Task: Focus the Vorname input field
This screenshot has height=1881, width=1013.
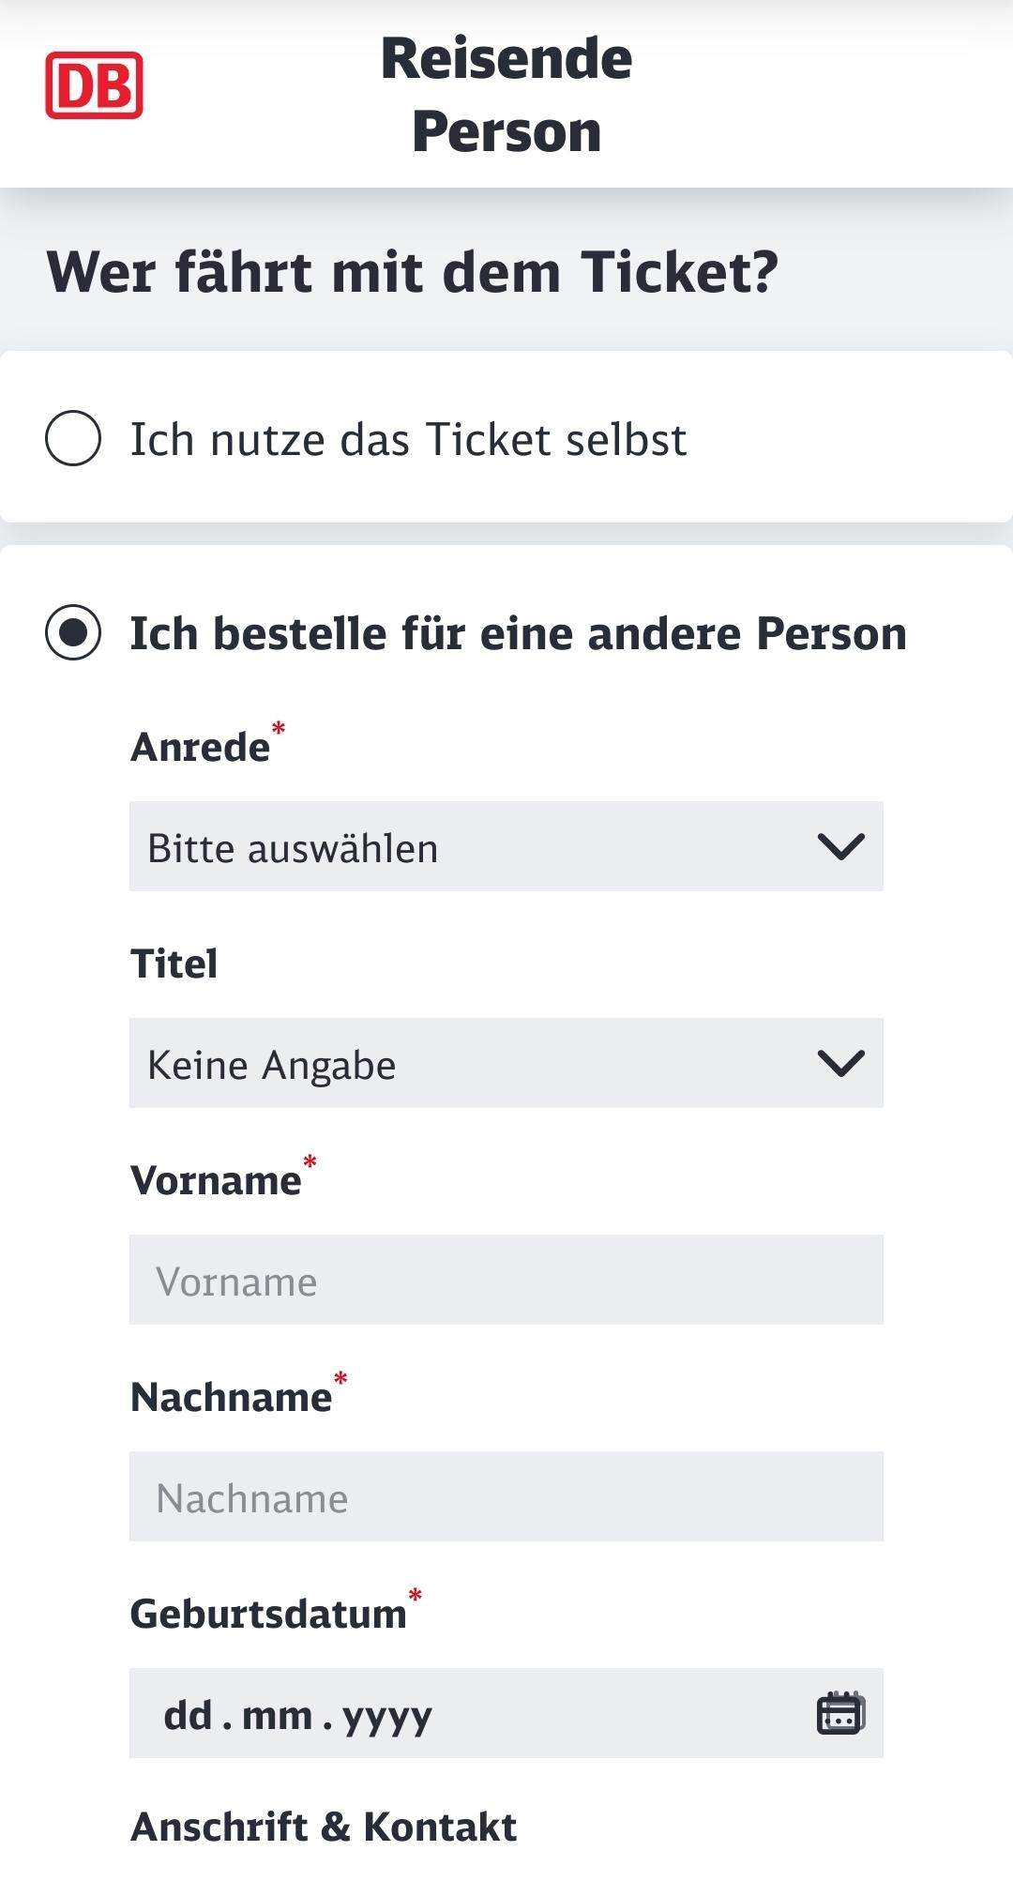Action: 506,1281
